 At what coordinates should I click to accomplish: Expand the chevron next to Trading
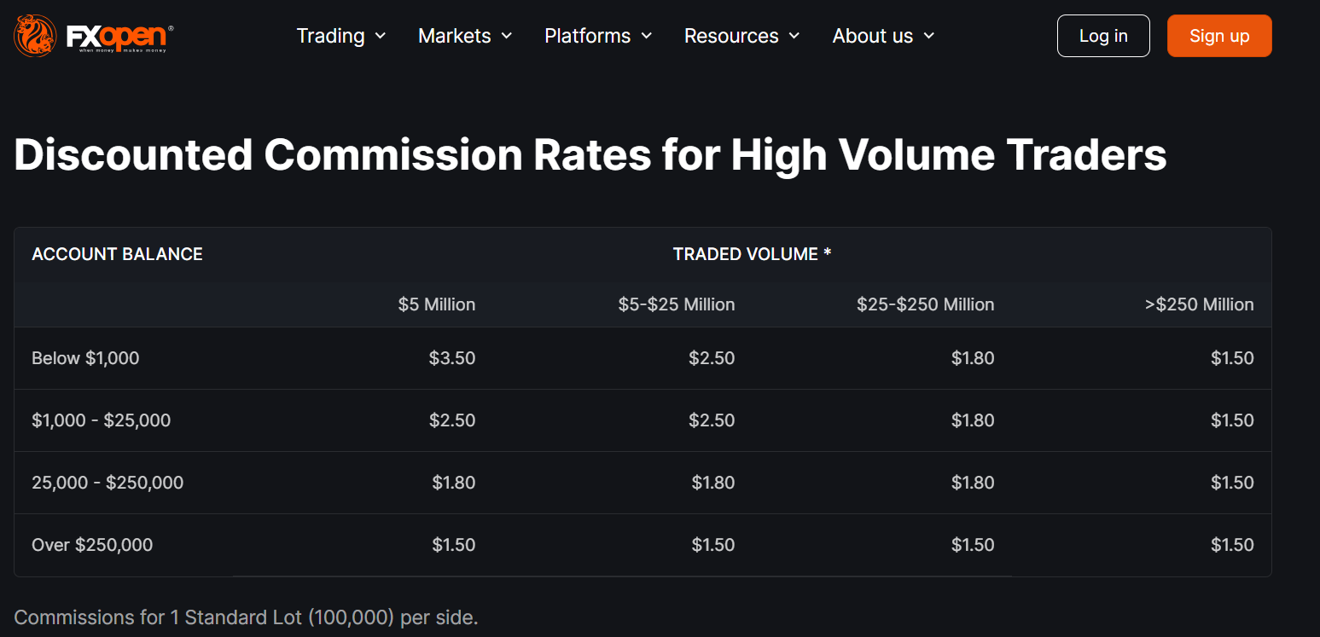coord(381,36)
